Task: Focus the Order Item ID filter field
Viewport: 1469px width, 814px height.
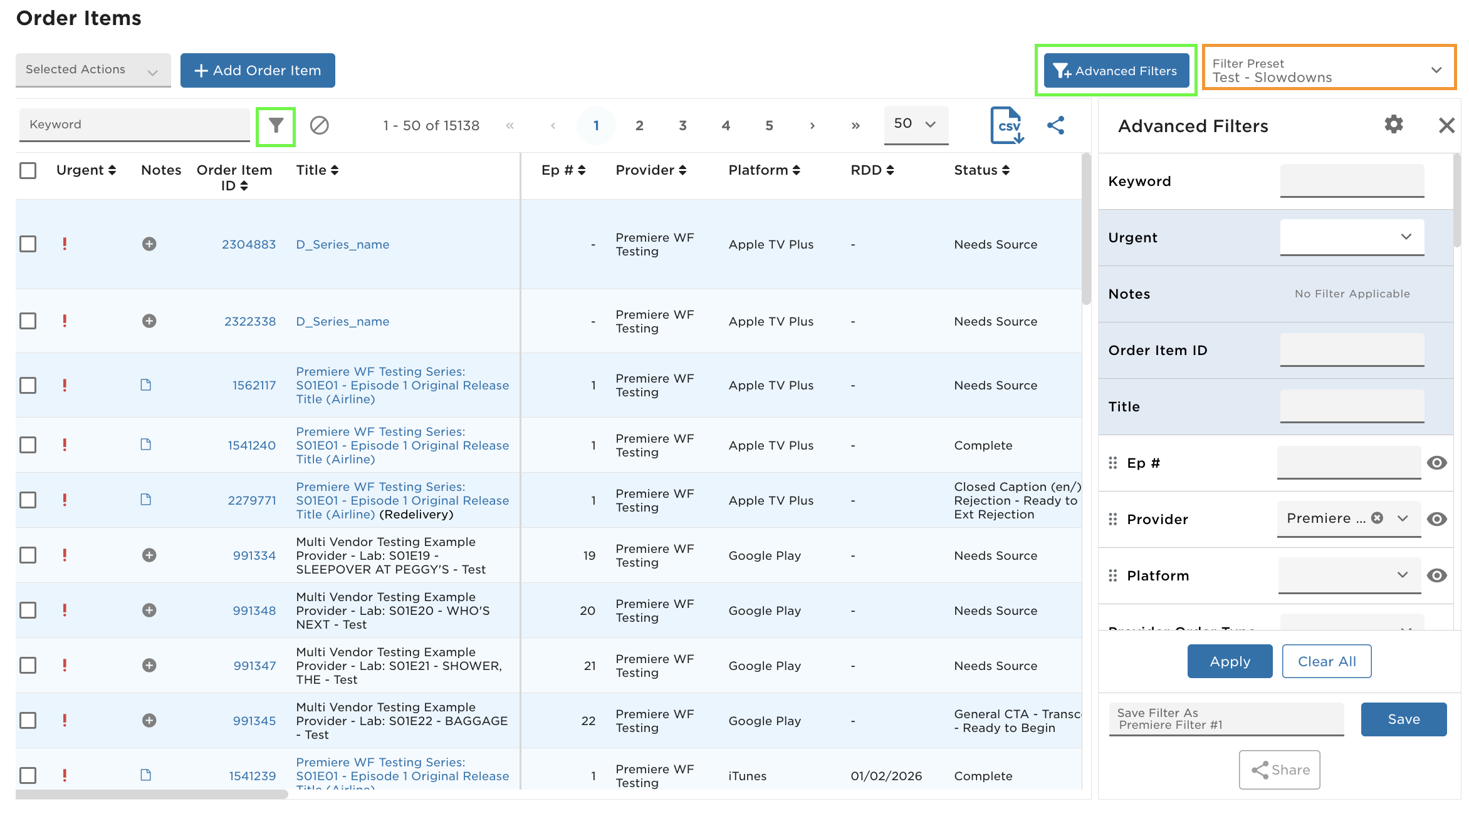Action: (x=1352, y=349)
